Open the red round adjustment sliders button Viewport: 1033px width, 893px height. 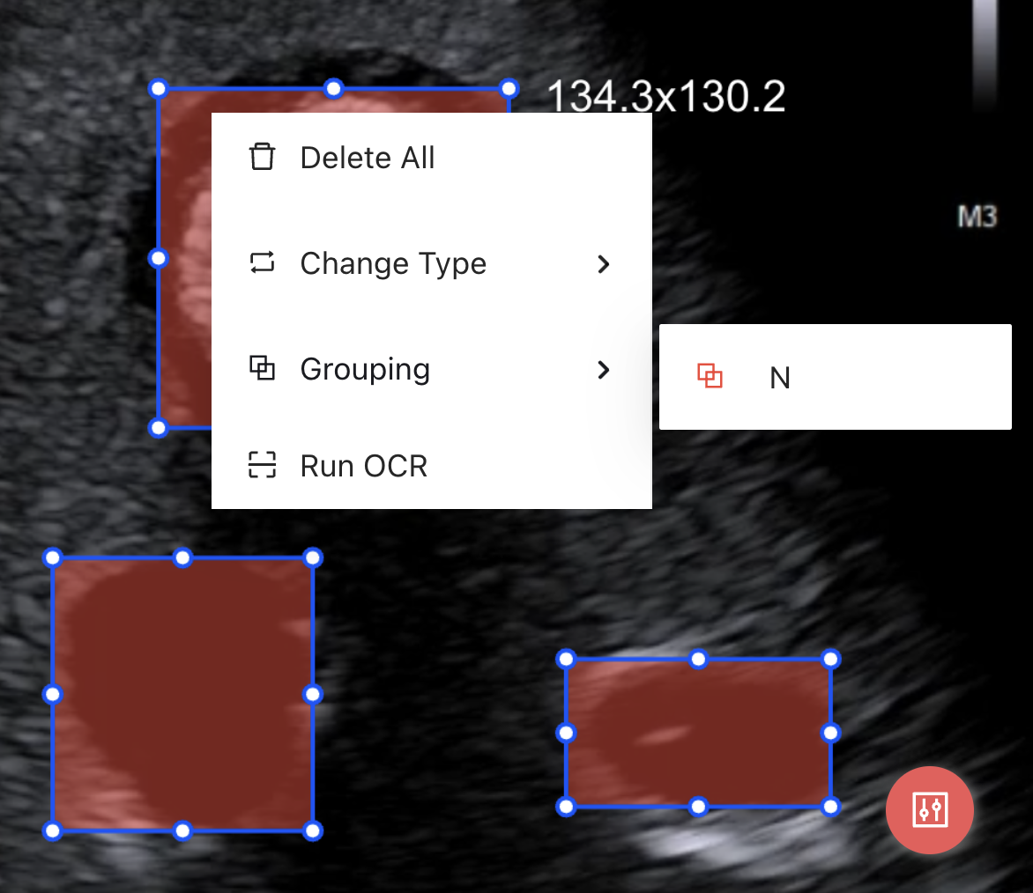click(x=929, y=809)
